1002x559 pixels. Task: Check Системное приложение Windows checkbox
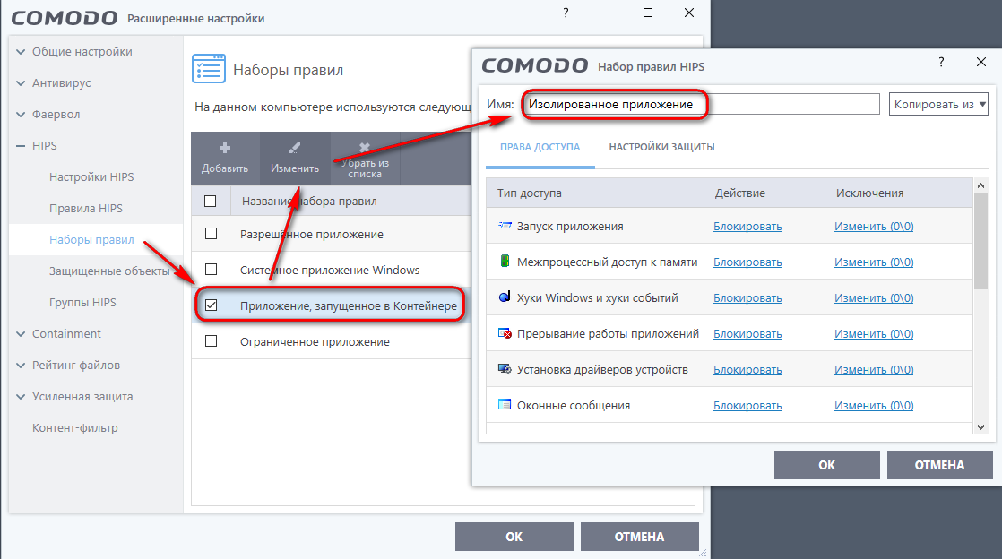211,270
